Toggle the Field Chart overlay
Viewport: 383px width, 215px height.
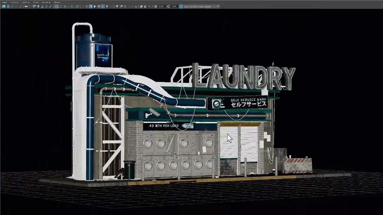point(73,6)
